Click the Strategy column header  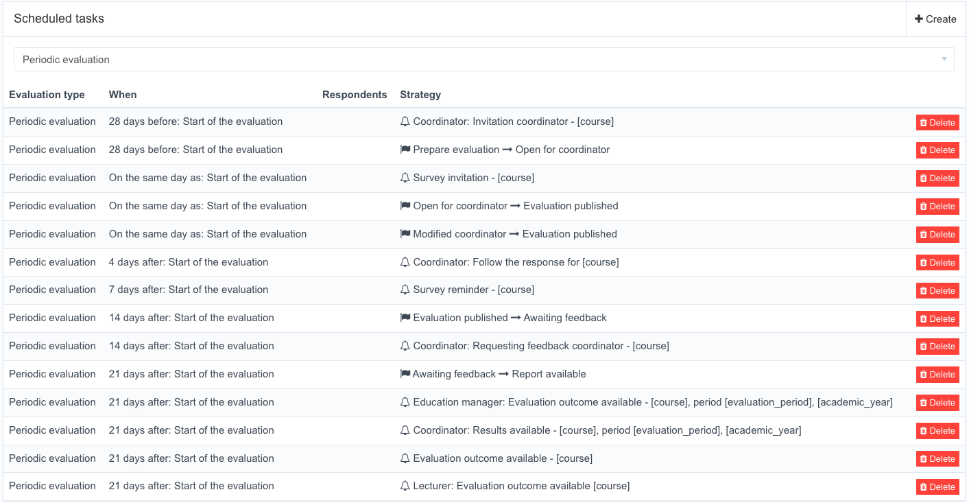pyautogui.click(x=420, y=95)
